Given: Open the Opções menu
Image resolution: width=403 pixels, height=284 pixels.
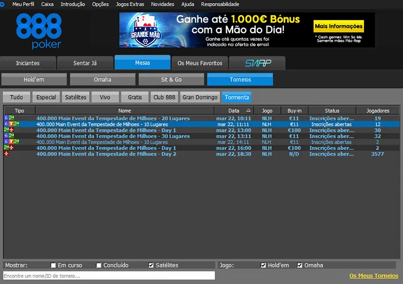Looking at the screenshot, I should (100, 5).
